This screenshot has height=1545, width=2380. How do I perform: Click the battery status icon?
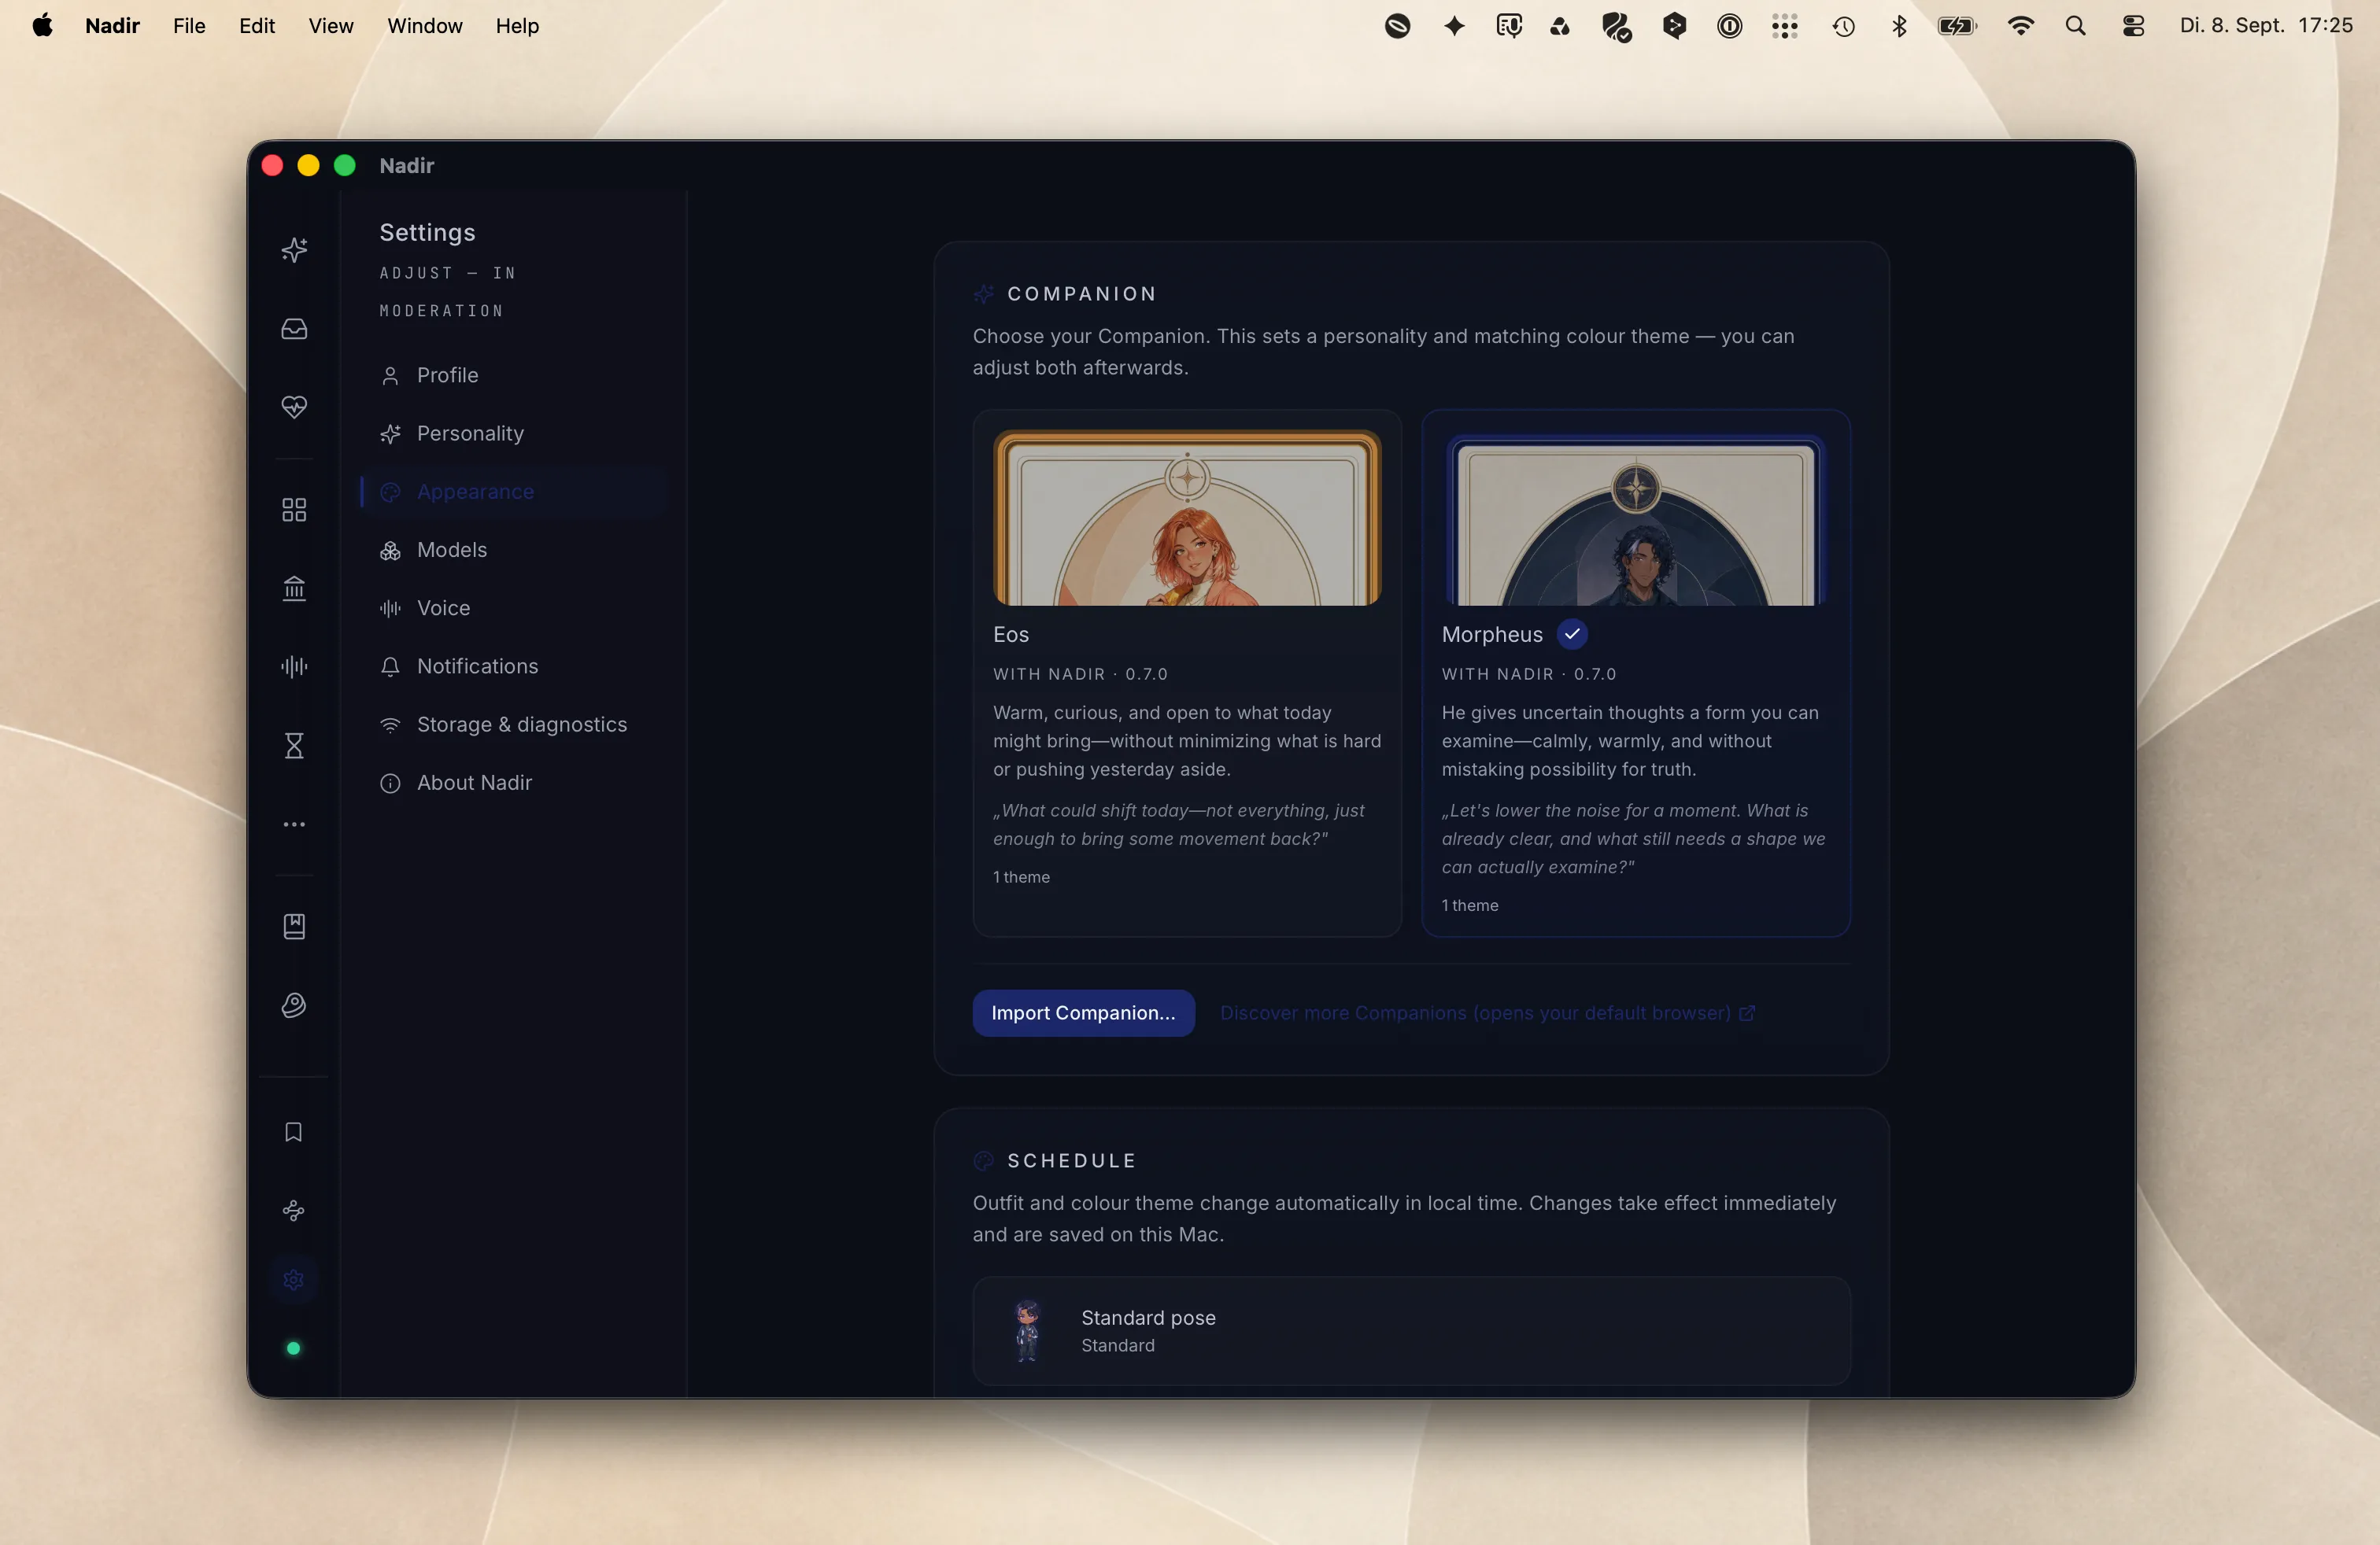coord(1957,26)
